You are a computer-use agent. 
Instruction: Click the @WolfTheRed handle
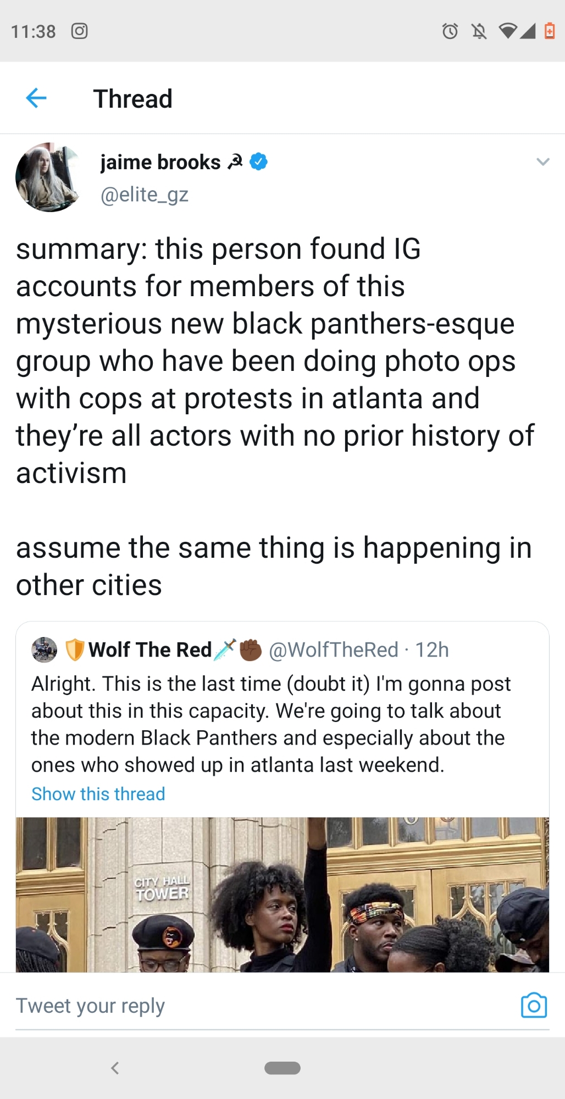tap(333, 650)
